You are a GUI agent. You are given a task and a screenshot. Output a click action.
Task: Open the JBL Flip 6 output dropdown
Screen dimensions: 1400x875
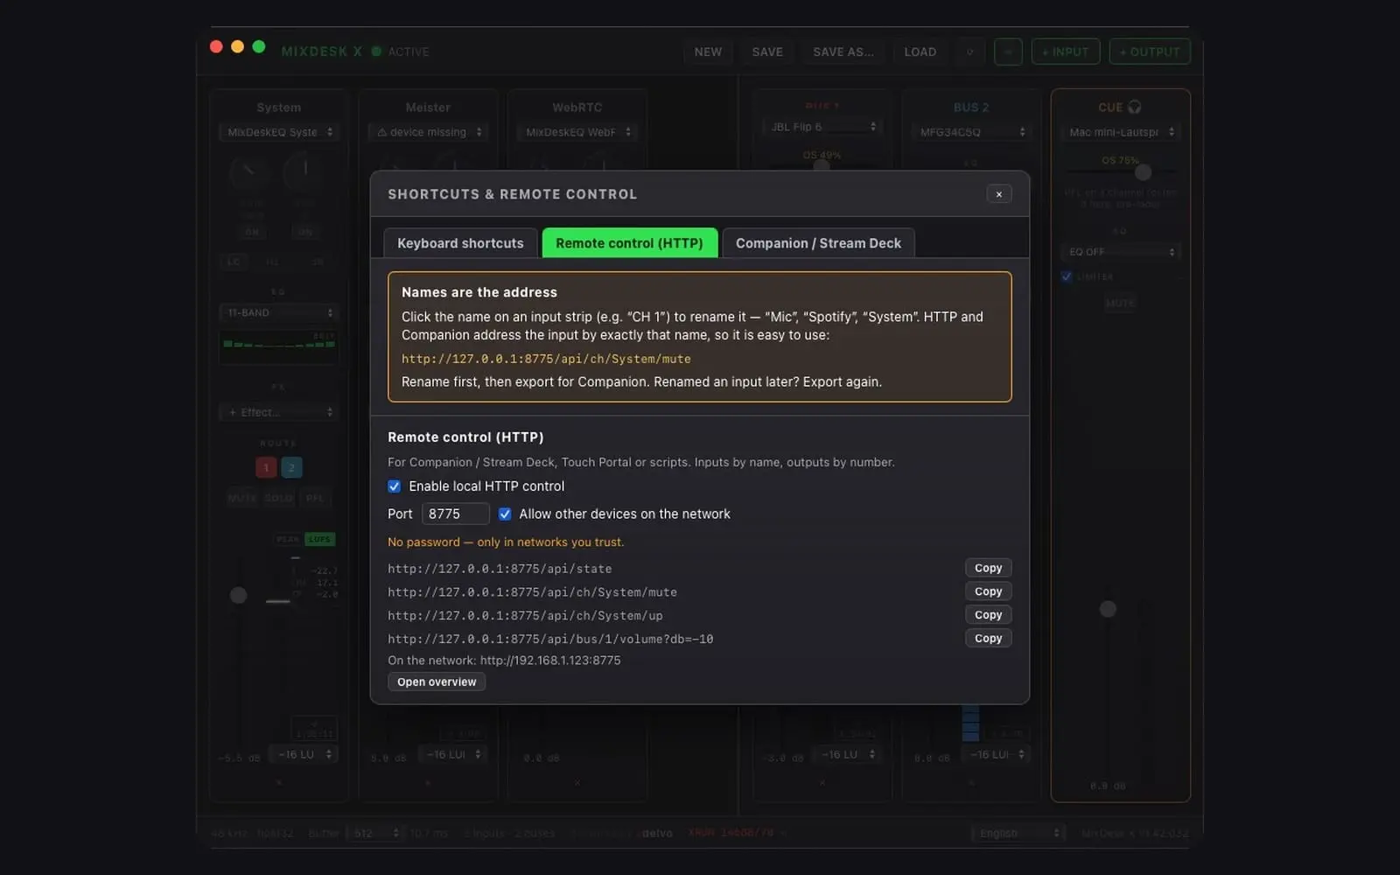coord(822,127)
